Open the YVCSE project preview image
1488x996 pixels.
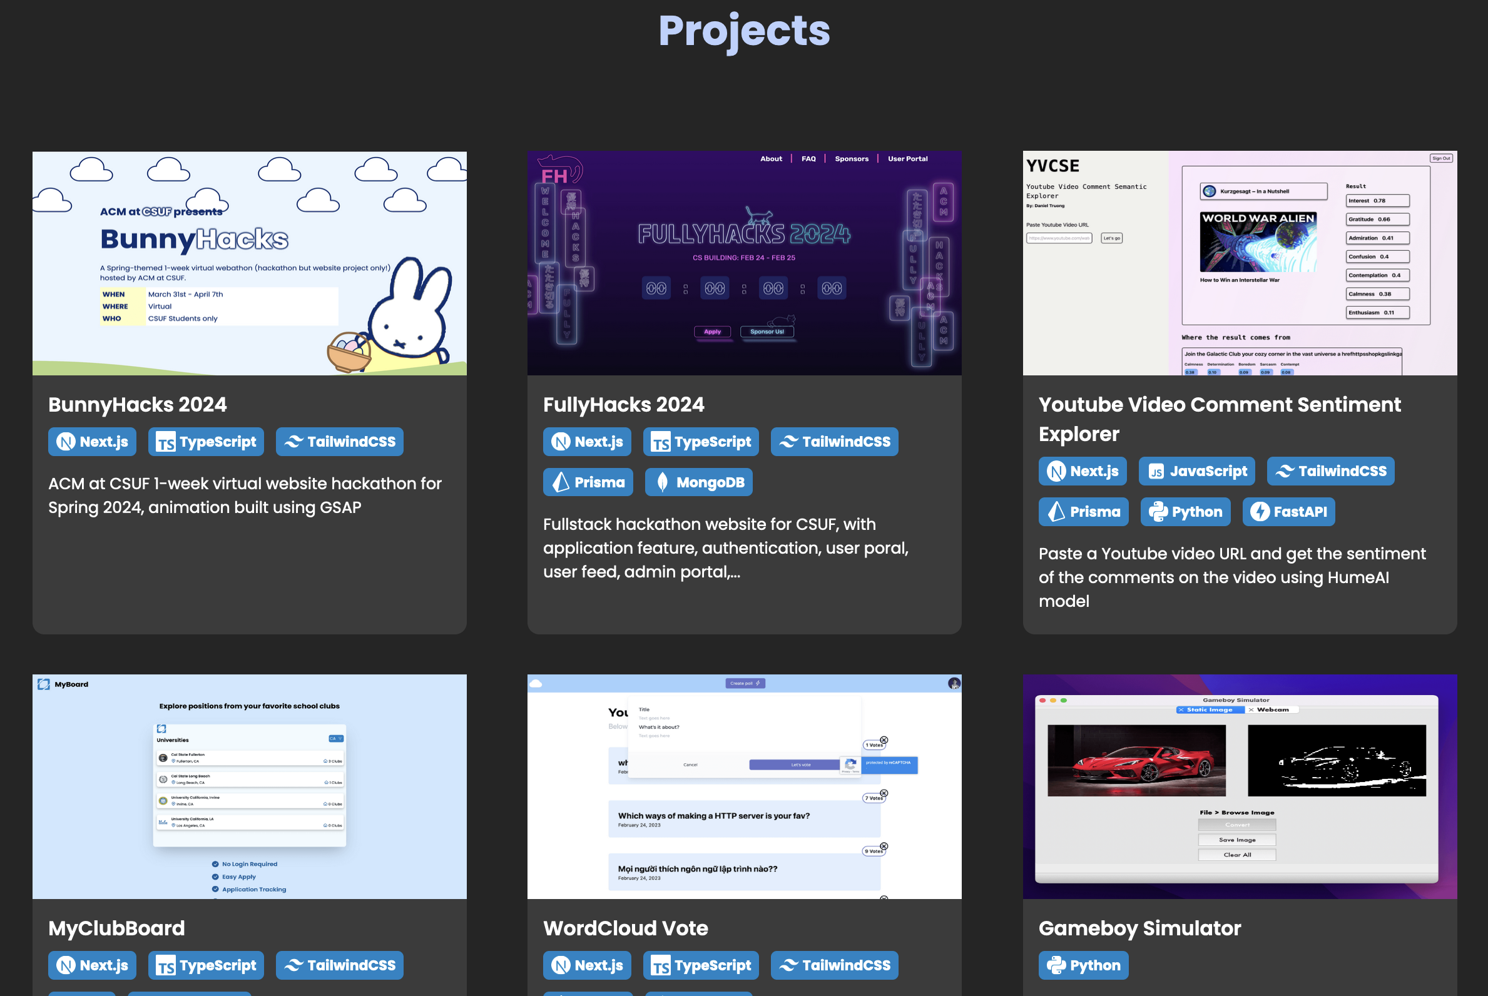pyautogui.click(x=1240, y=263)
